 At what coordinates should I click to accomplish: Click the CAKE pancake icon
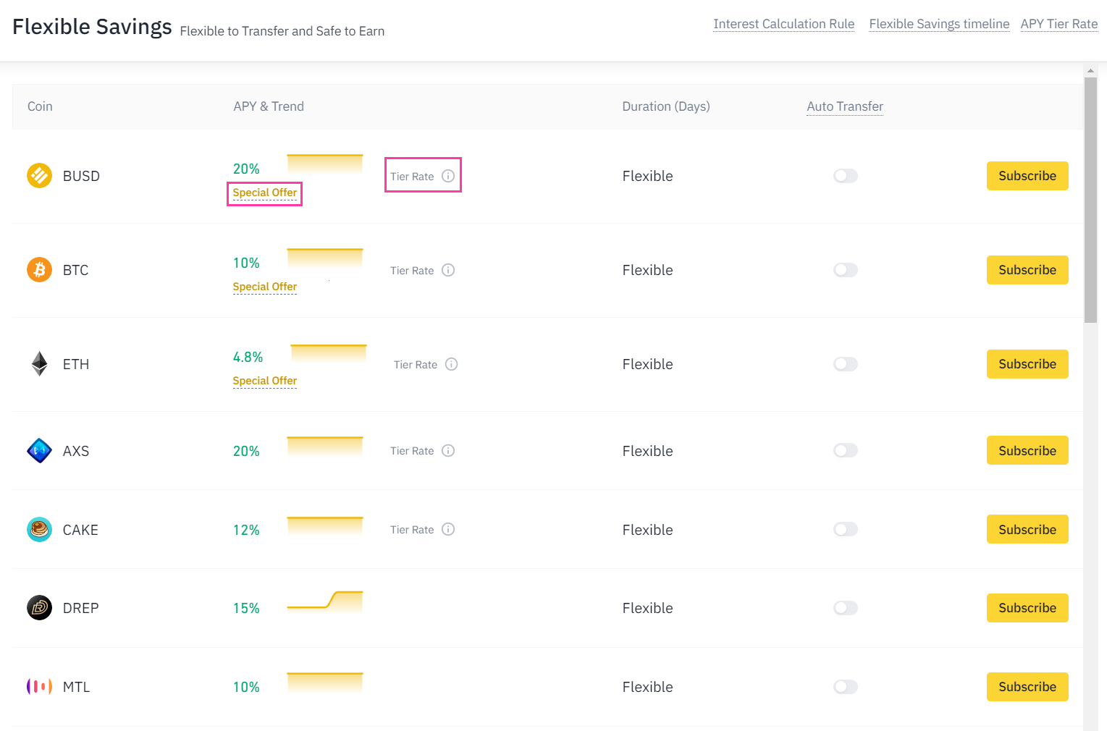39,530
